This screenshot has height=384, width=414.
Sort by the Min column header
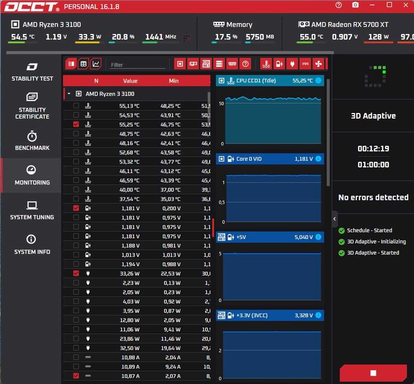(x=174, y=81)
